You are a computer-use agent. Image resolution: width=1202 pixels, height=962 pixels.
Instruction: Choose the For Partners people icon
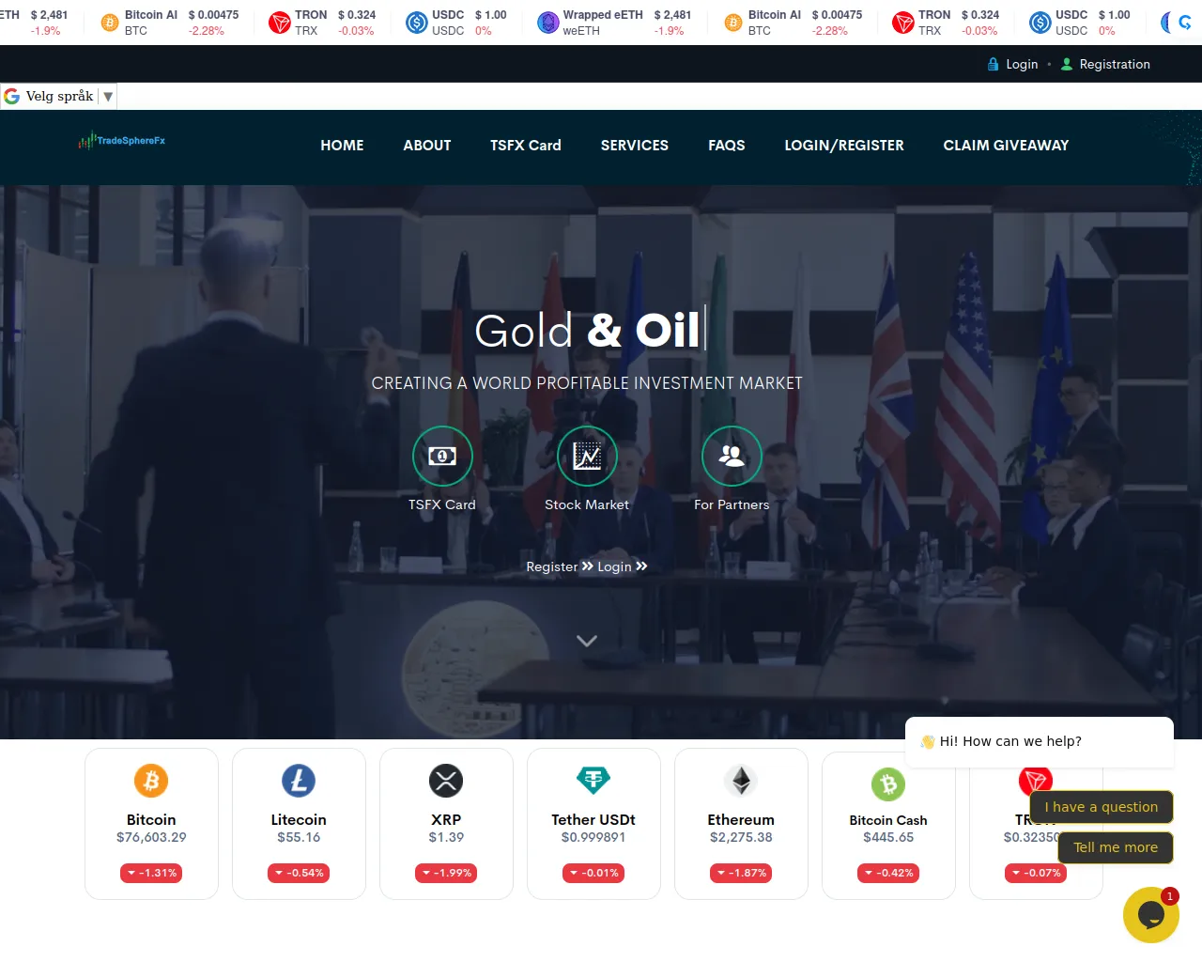pos(732,456)
